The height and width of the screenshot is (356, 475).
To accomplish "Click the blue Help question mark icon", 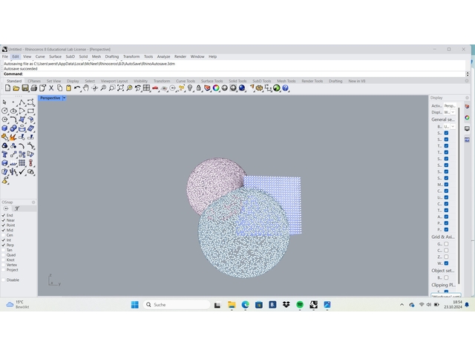I will tap(285, 88).
